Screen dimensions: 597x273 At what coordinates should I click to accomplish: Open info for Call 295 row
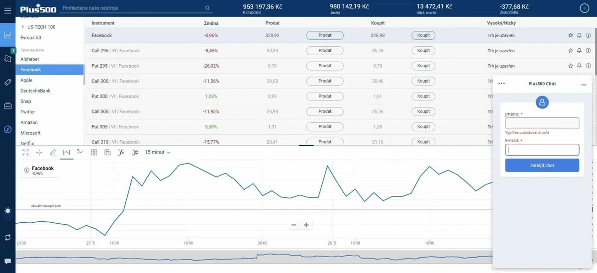588,51
